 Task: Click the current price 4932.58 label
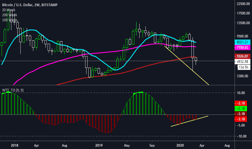242,62
